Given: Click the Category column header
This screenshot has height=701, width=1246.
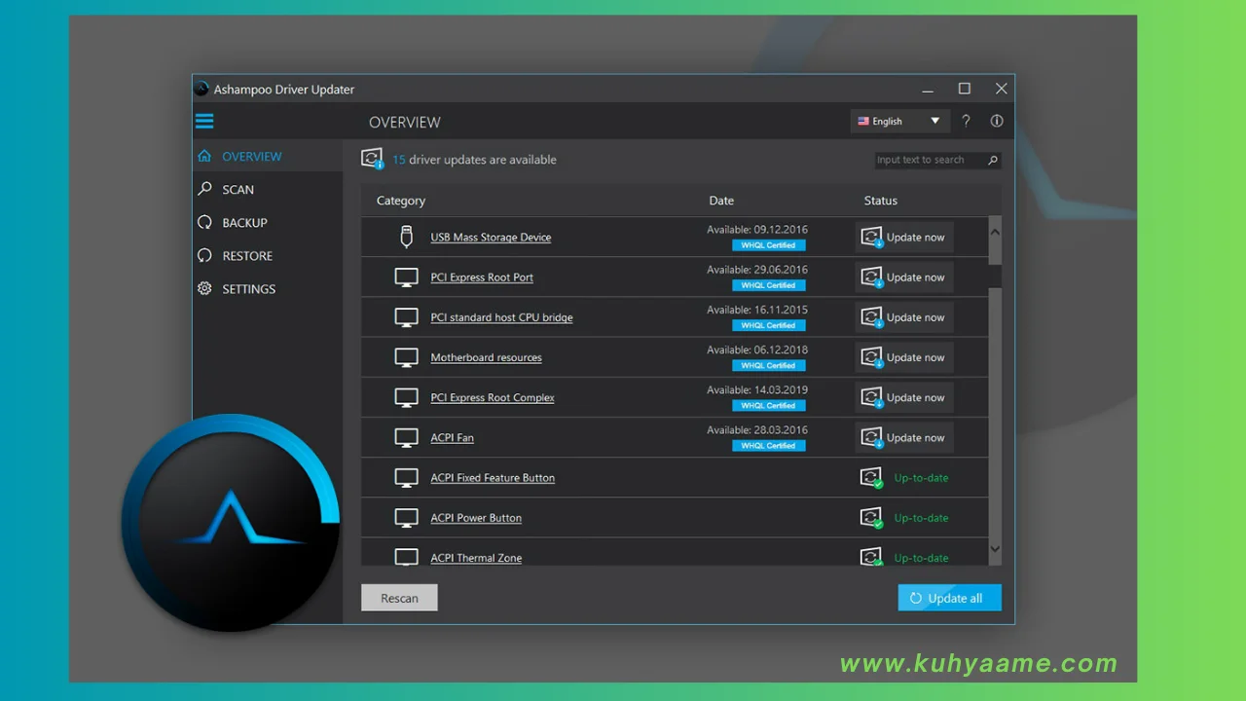Looking at the screenshot, I should (x=401, y=201).
